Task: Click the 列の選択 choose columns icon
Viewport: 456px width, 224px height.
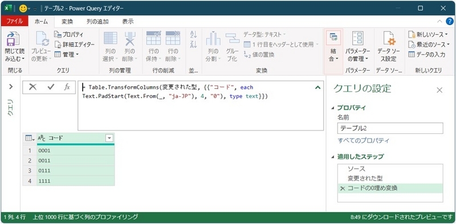Action: pos(111,38)
